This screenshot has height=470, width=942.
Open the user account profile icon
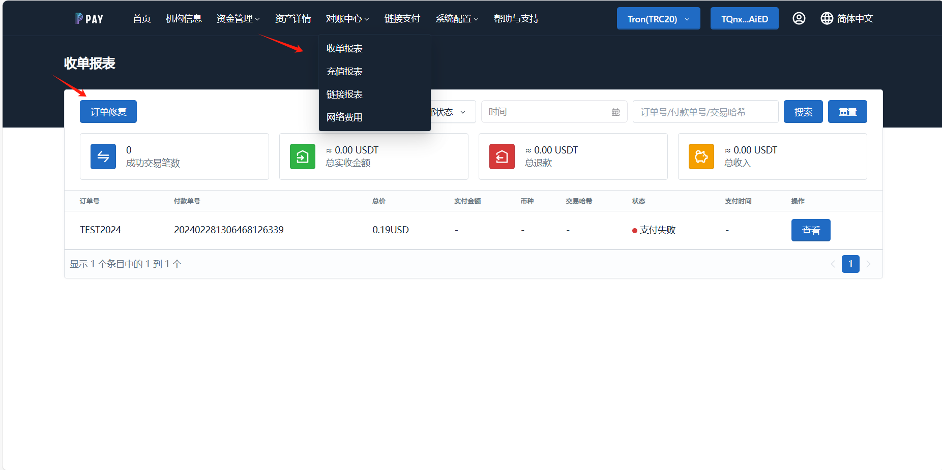[799, 18]
